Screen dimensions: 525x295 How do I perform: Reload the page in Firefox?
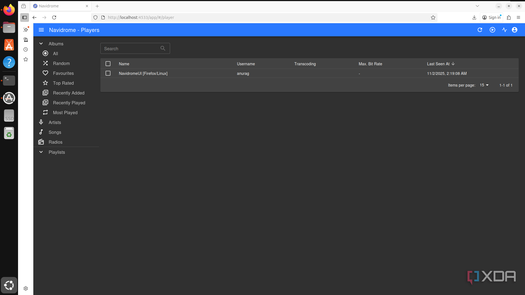coord(54,17)
